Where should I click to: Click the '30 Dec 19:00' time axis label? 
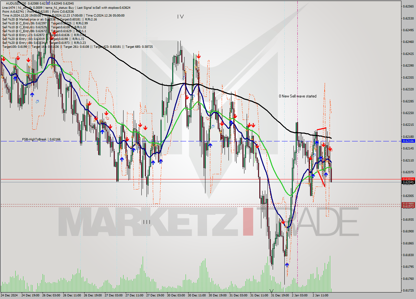tap(218, 295)
